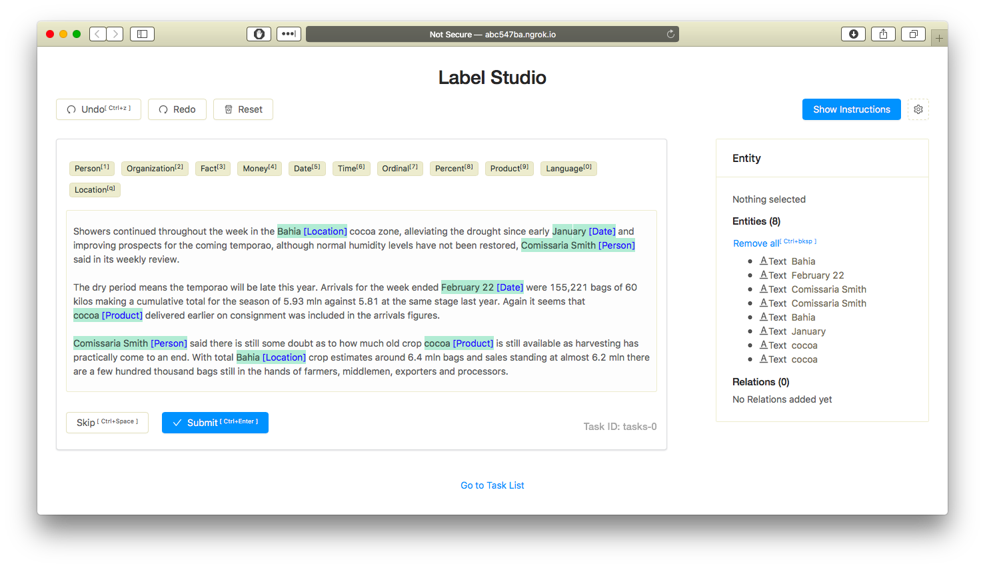Image resolution: width=985 pixels, height=568 pixels.
Task: Click the password manager dots icon
Action: (x=289, y=34)
